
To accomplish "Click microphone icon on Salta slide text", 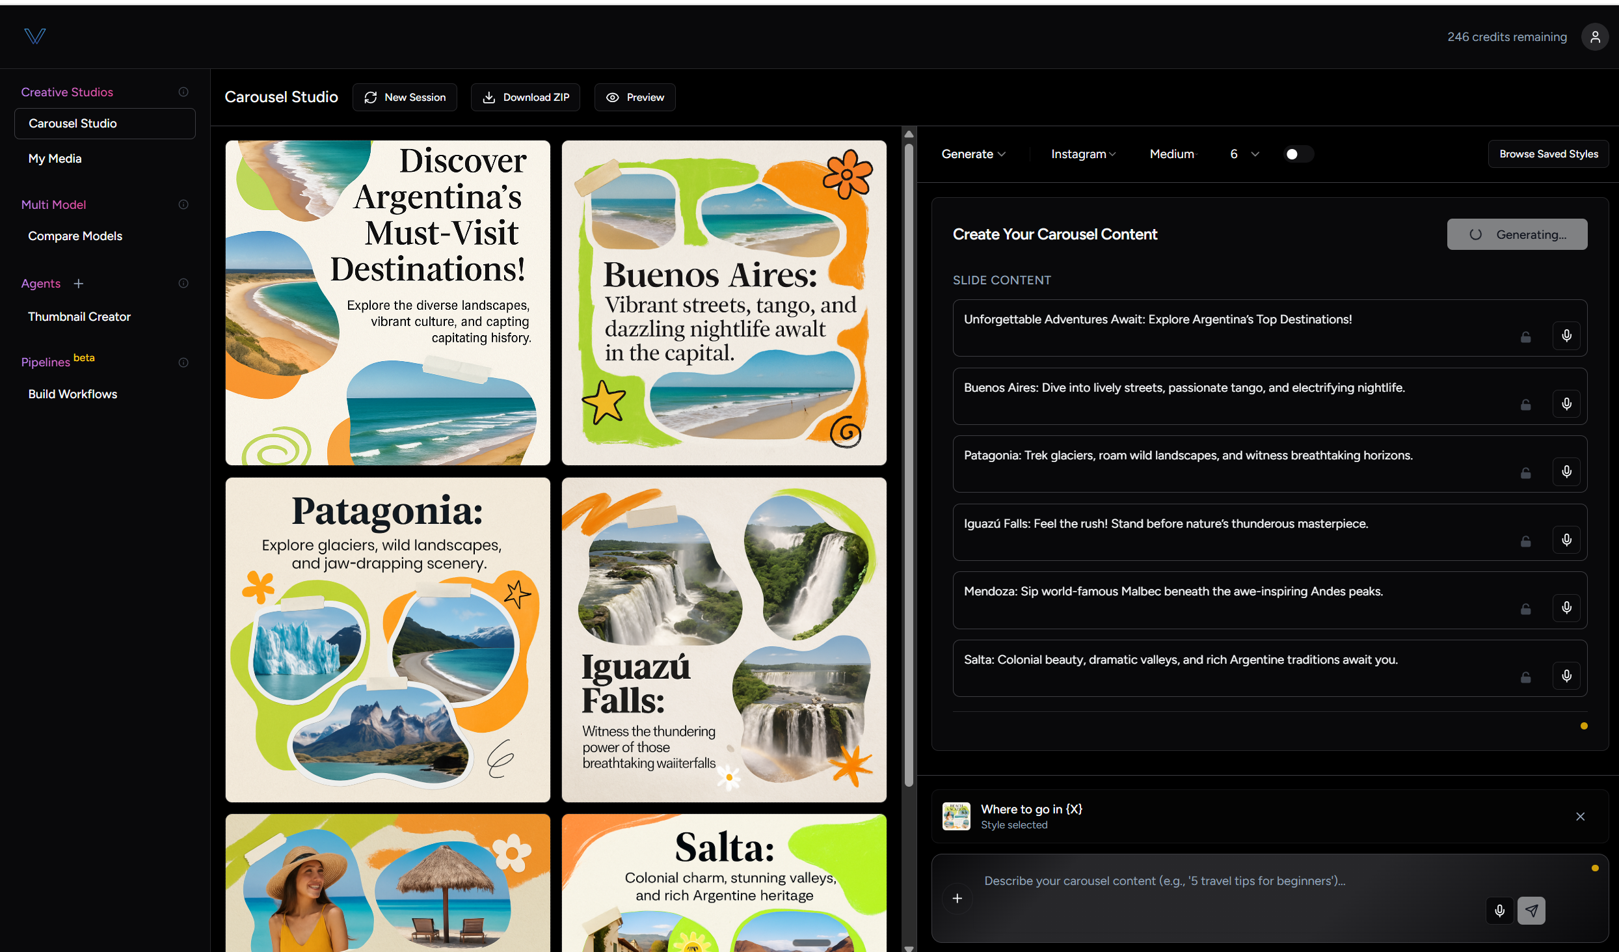I will tap(1566, 675).
